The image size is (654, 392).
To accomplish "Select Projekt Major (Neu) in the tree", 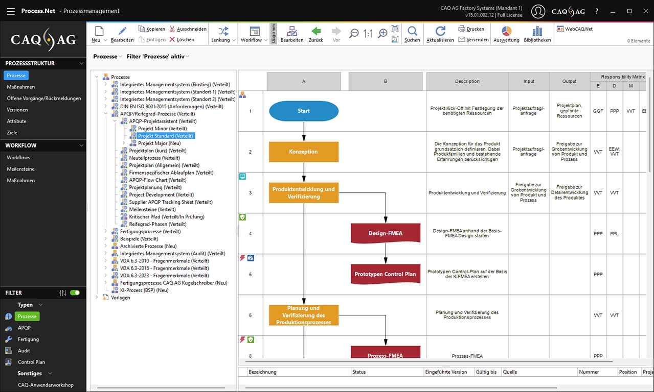I will coord(160,143).
